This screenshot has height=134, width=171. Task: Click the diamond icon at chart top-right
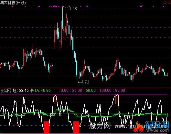(165, 2)
